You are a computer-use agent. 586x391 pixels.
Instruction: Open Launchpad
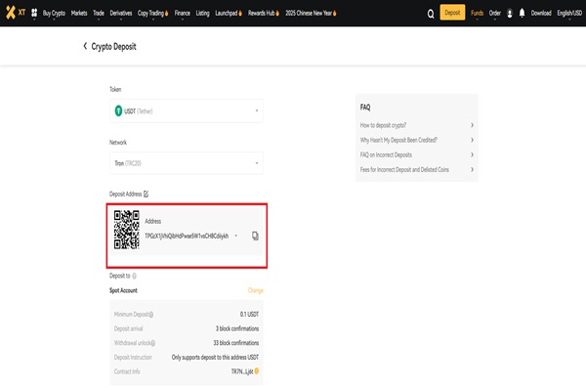tap(229, 13)
